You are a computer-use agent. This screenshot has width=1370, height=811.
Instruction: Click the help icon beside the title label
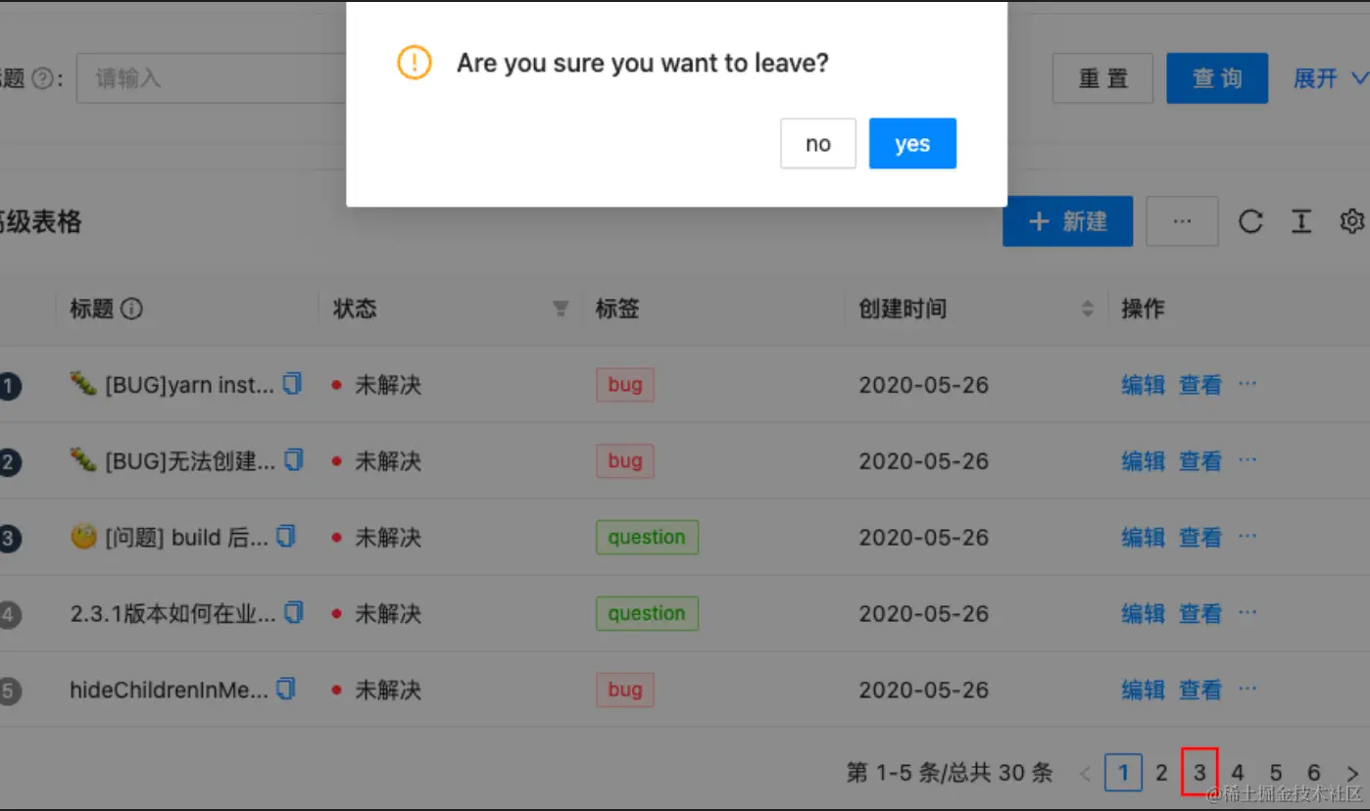(x=42, y=78)
